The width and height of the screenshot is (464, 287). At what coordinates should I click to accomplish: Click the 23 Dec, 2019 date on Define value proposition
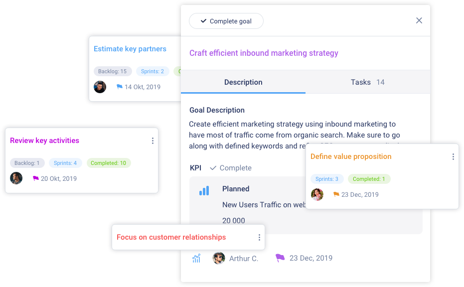tap(360, 195)
